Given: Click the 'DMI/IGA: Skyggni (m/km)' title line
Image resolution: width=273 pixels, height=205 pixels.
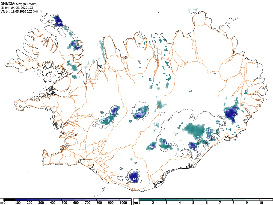Looking at the screenshot, I should point(19,4).
